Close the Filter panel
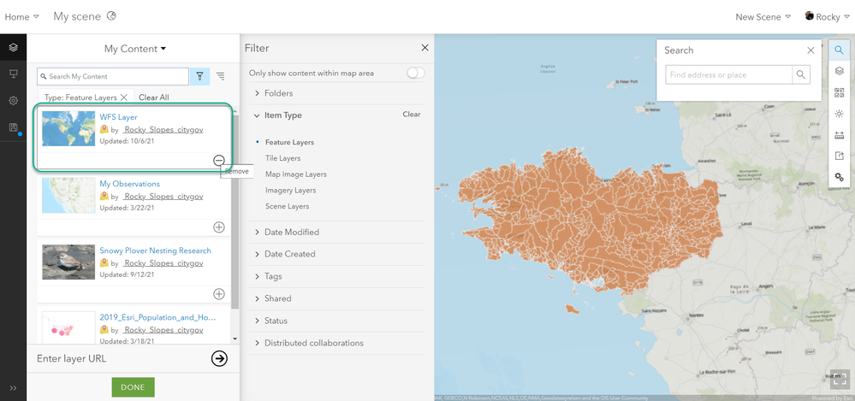 pos(425,49)
